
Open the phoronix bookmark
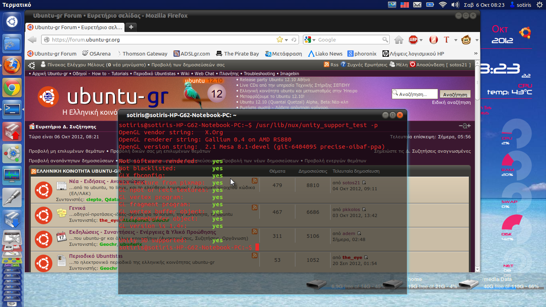[x=362, y=54]
